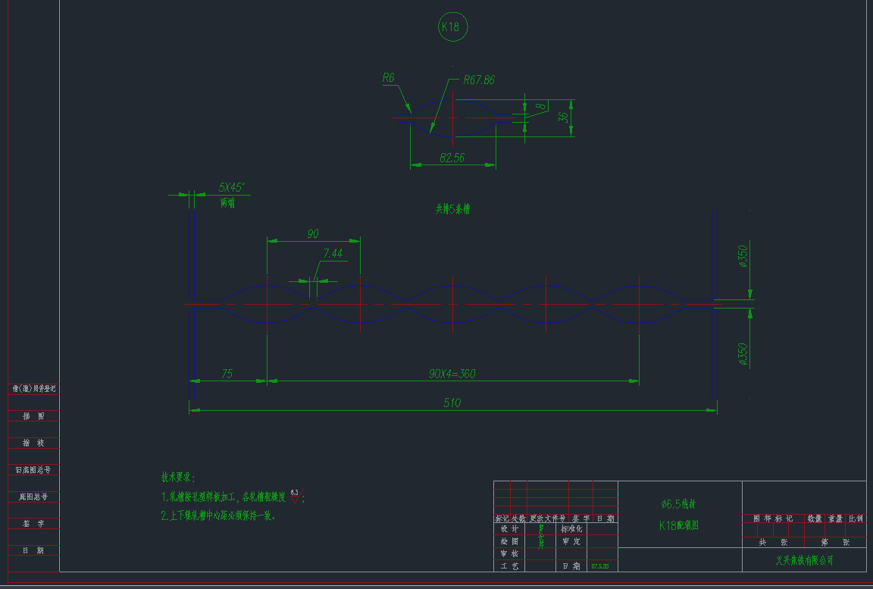Select the 工艺 title block cell
Viewport: 873px width, 589px height.
509,566
